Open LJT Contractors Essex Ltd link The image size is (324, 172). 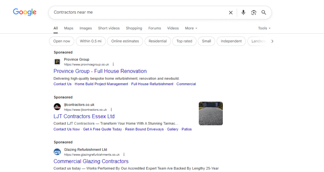[x=84, y=116]
